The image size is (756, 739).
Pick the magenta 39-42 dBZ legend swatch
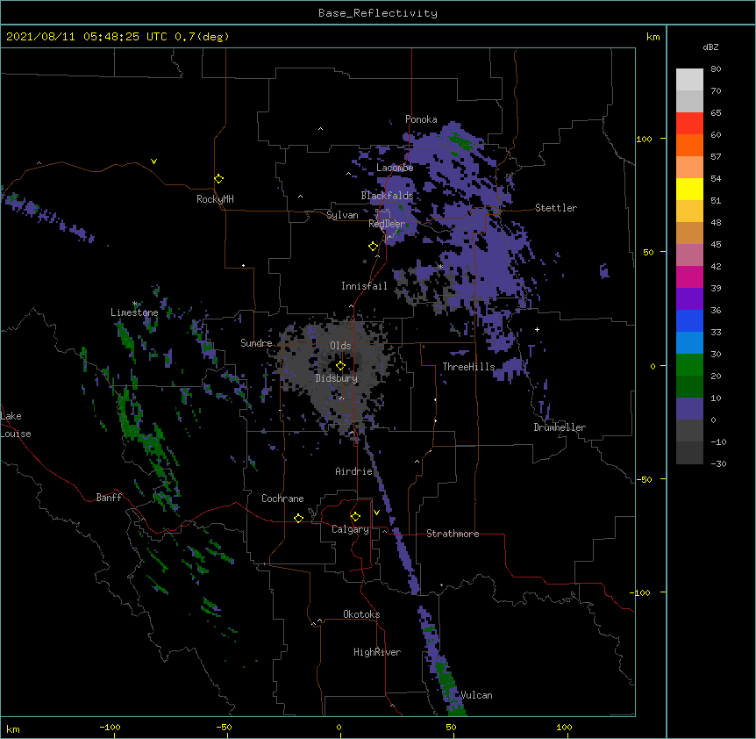689,276
